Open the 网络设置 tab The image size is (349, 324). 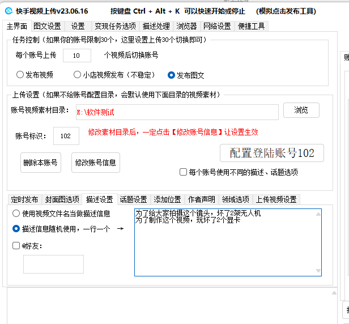pos(217,26)
